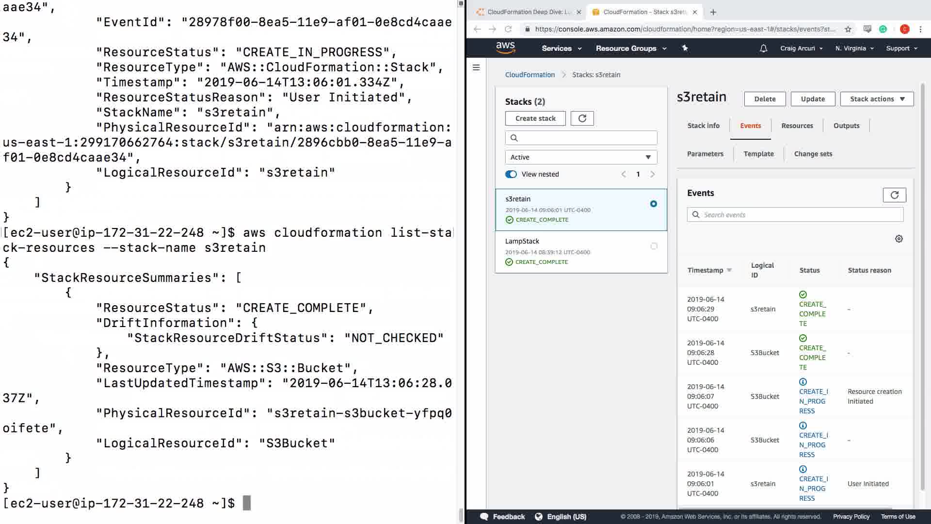Image resolution: width=931 pixels, height=524 pixels.
Task: Click the Create stack button
Action: 535,118
